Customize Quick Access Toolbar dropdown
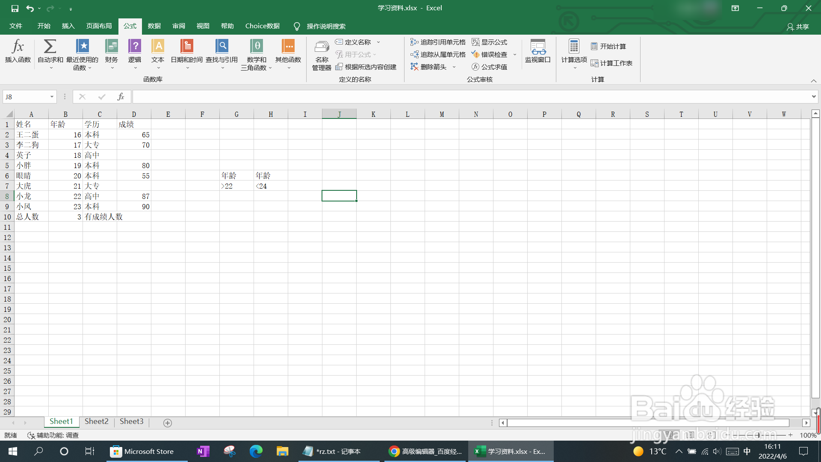Screen dimensions: 821x462 pyautogui.click(x=71, y=8)
